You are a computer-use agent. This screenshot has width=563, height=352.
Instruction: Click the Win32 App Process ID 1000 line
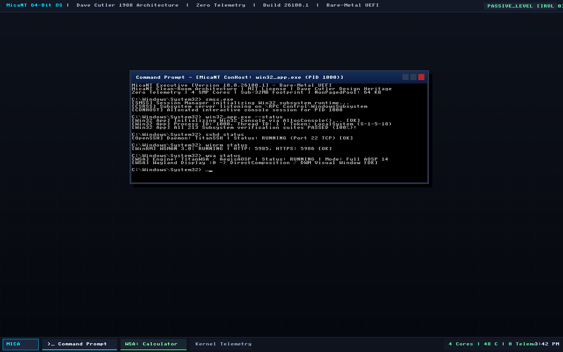(262, 124)
